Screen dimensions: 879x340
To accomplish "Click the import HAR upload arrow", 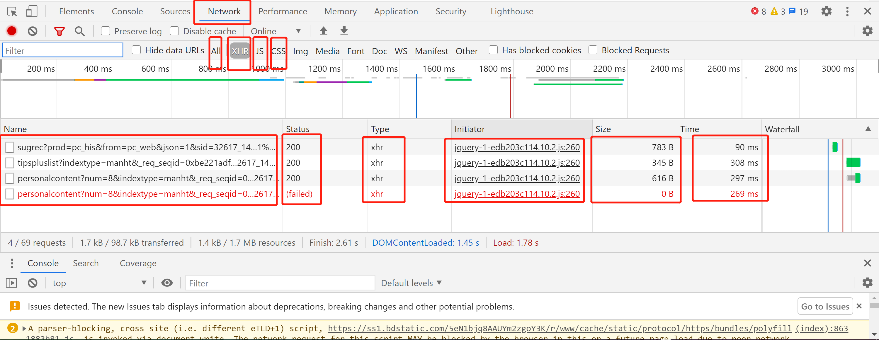I will (x=323, y=31).
